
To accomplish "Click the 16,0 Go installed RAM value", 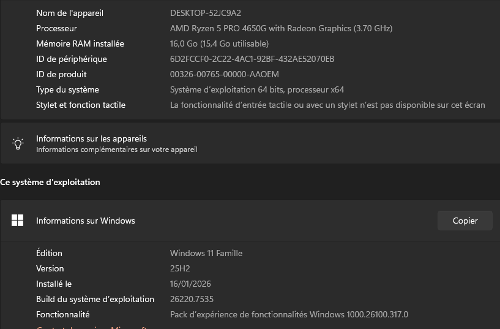I will click(219, 43).
